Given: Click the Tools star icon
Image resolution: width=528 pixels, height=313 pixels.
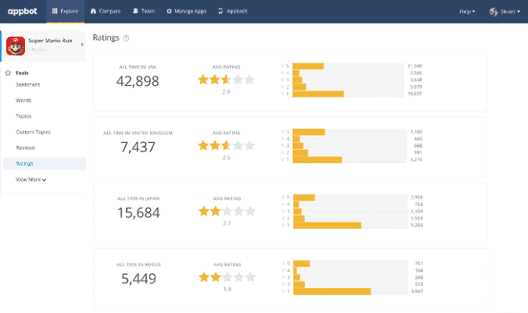Looking at the screenshot, I should (7, 73).
